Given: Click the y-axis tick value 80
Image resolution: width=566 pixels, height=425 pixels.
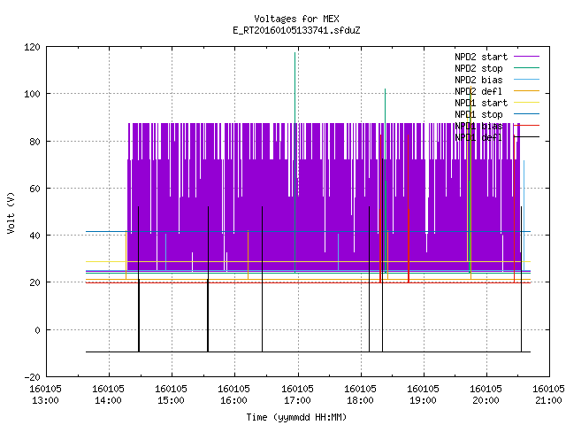Looking at the screenshot, I should [35, 142].
